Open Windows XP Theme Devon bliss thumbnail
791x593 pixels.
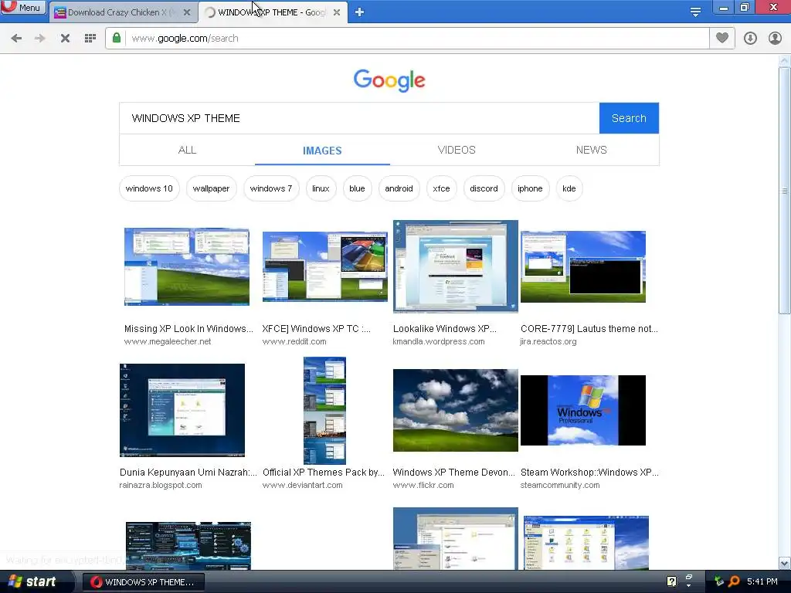pos(456,410)
